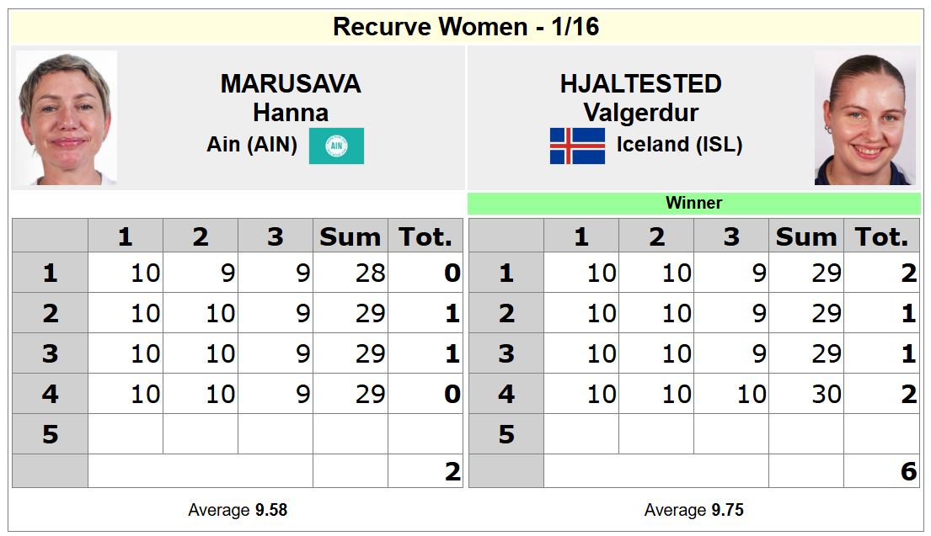Click the Iceland flag icon

(x=577, y=146)
